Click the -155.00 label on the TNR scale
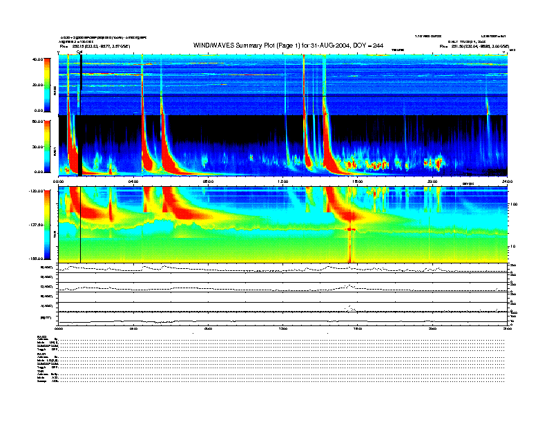The width and height of the screenshot is (547, 422). [35, 257]
